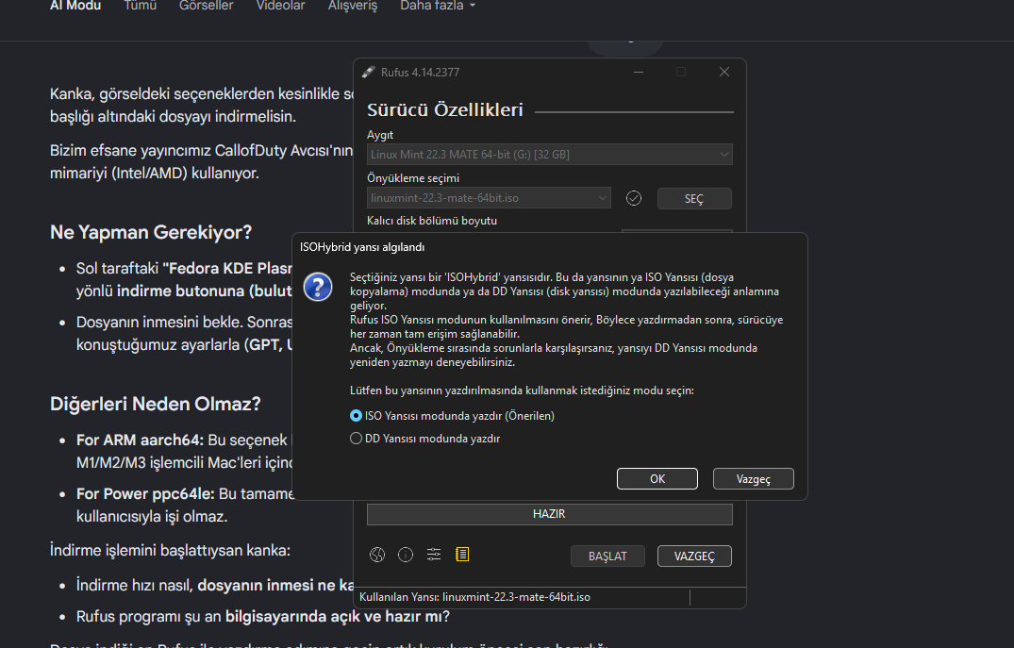The image size is (1014, 648).
Task: Expand the Aygıt device dropdown
Action: point(550,155)
